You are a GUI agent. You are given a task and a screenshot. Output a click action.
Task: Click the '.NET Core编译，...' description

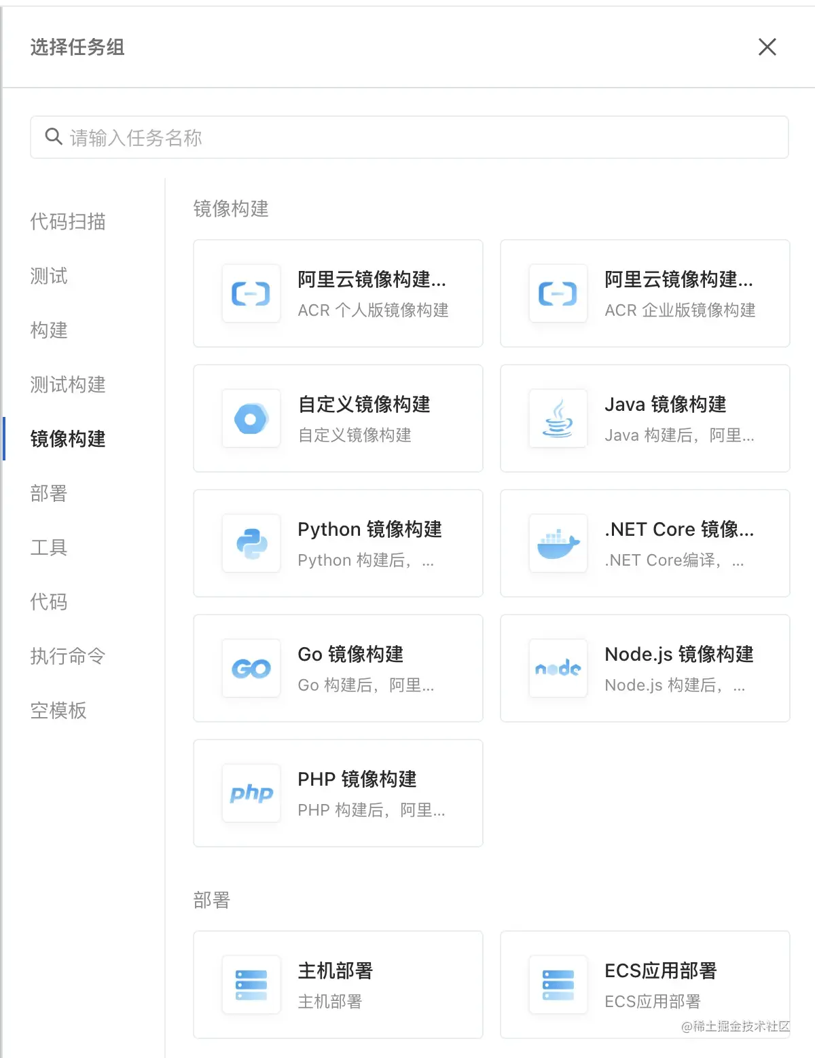(x=674, y=560)
